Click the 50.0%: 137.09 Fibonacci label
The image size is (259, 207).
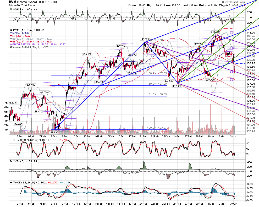point(158,84)
